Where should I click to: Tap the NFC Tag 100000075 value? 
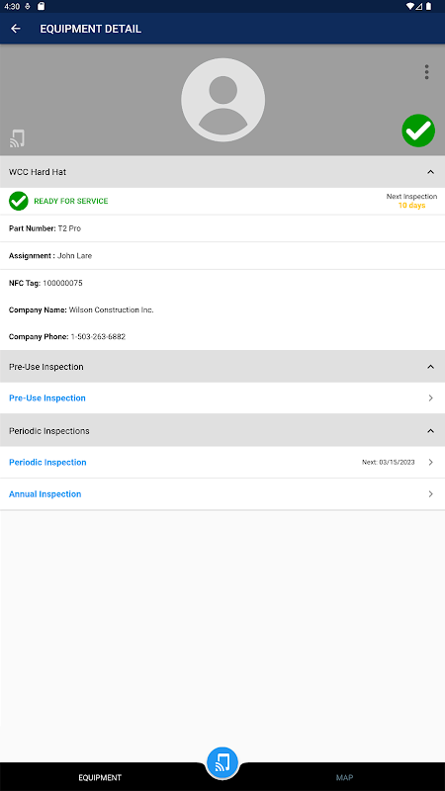pyautogui.click(x=62, y=283)
